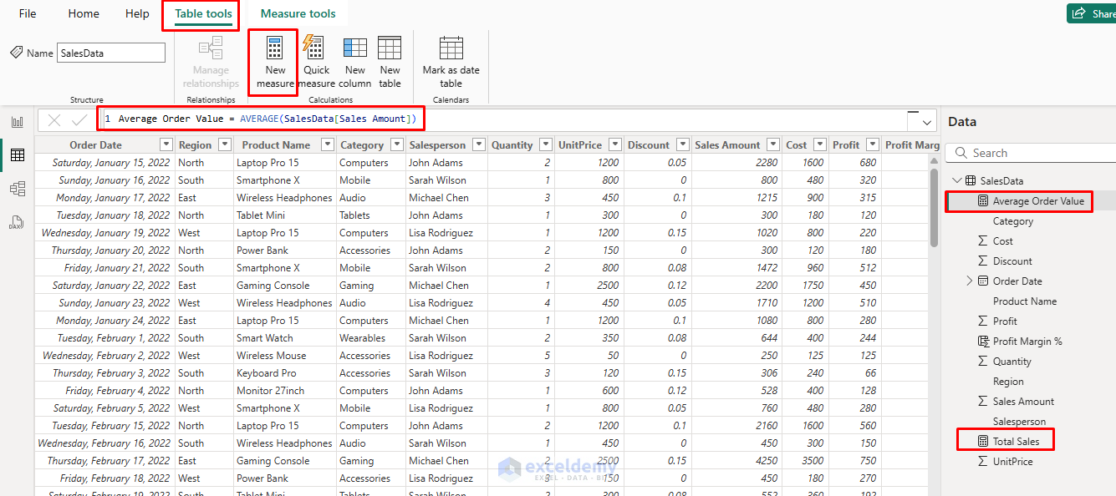Select Table view sidebar icon
Viewport: 1116px width, 496px height.
coord(17,155)
